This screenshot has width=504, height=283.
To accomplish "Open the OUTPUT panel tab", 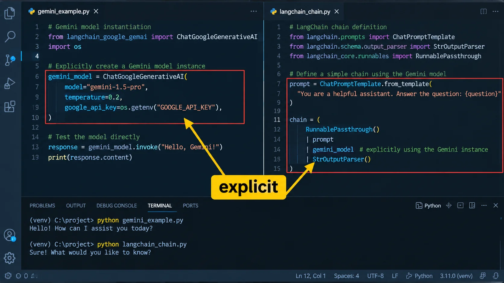I will 76,206.
